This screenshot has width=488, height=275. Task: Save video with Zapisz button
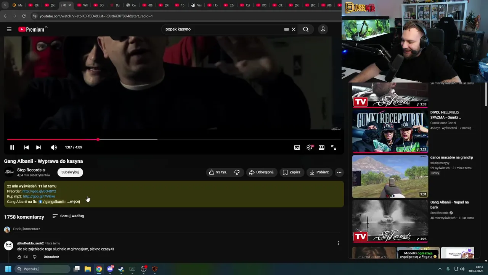(291, 172)
